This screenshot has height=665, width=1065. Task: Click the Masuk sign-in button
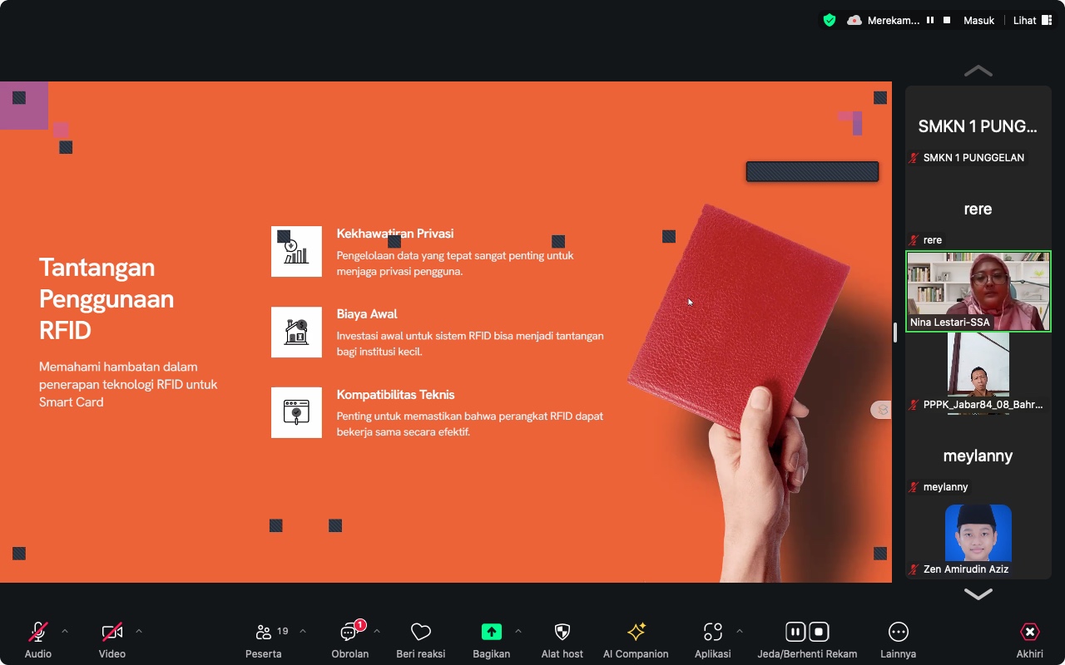pos(979,20)
